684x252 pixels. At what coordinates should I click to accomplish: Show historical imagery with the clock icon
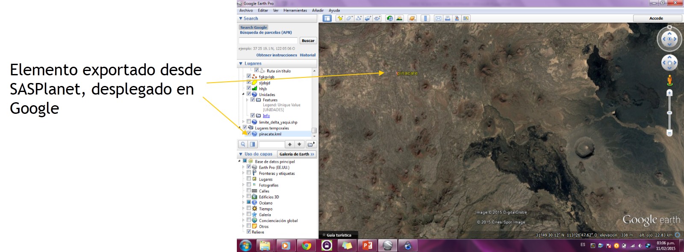390,18
